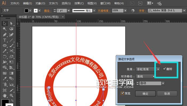This screenshot has height=106, width=187.
Task: Select the Gradient tool
Action: (x=11, y=73)
